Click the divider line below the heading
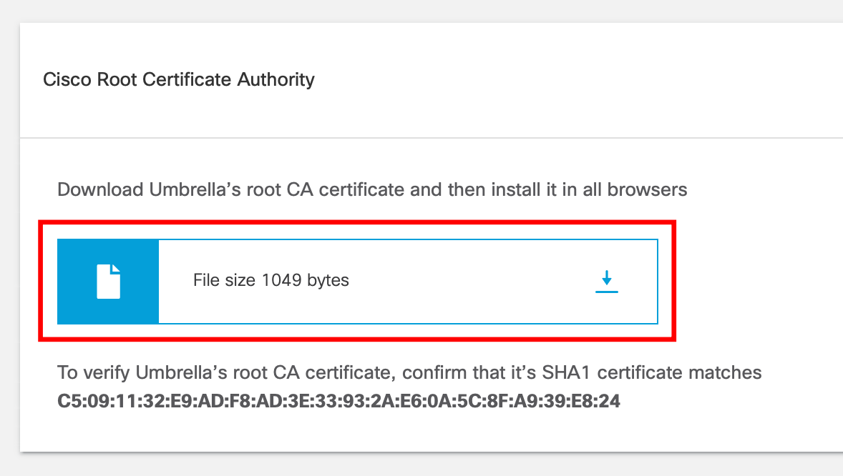 (432, 138)
